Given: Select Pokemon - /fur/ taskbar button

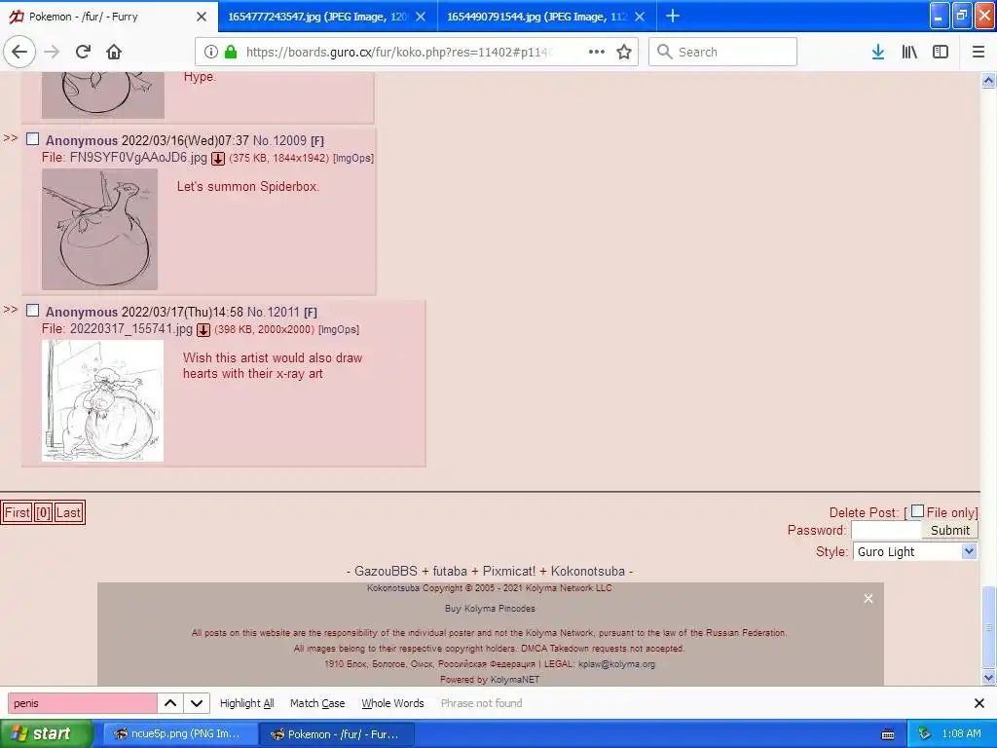Looking at the screenshot, I should pos(337,734).
